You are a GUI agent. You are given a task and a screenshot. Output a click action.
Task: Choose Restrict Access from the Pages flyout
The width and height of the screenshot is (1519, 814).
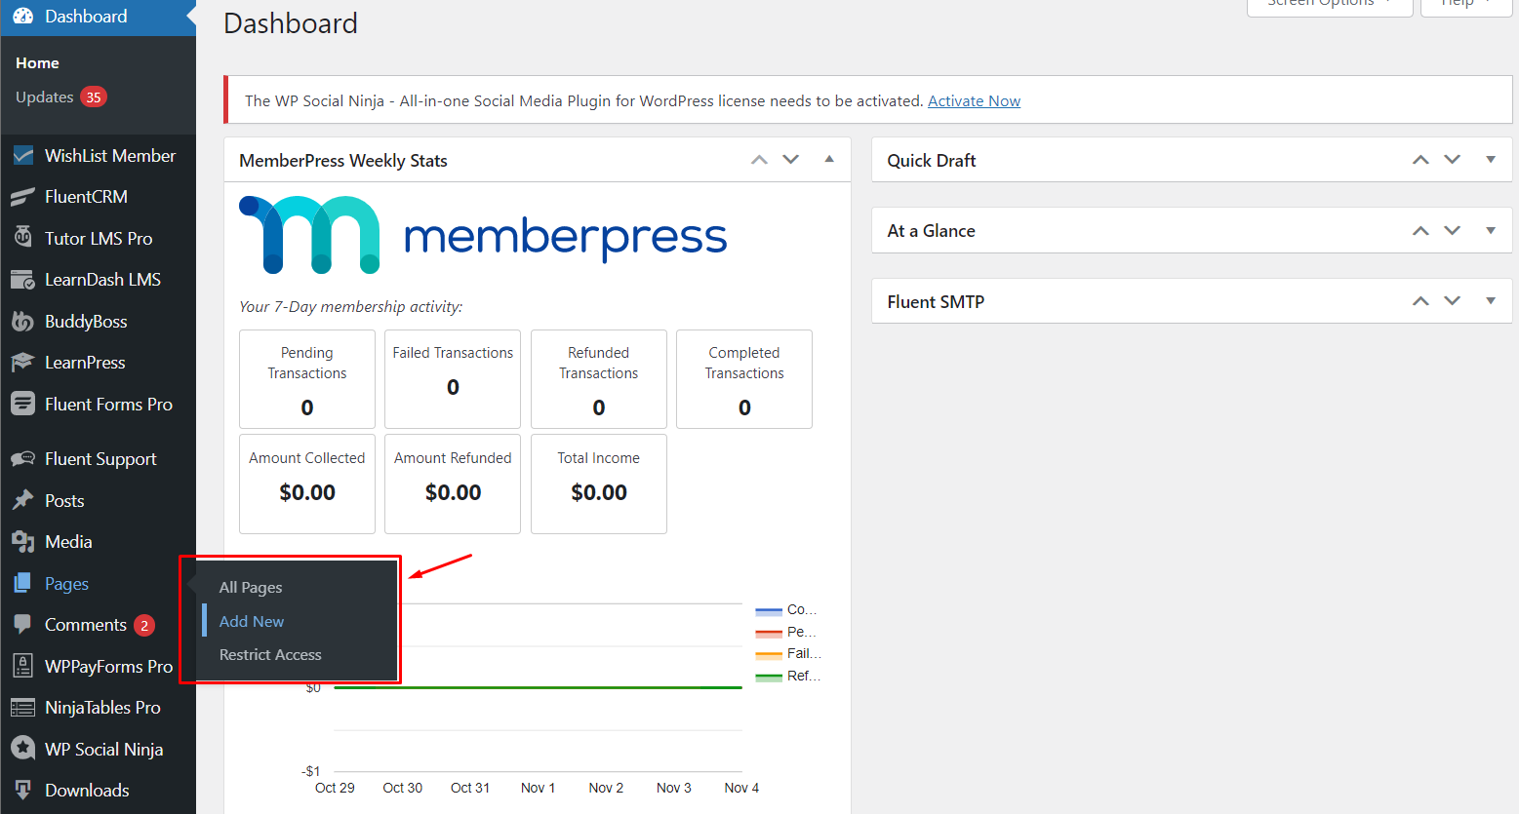(270, 655)
